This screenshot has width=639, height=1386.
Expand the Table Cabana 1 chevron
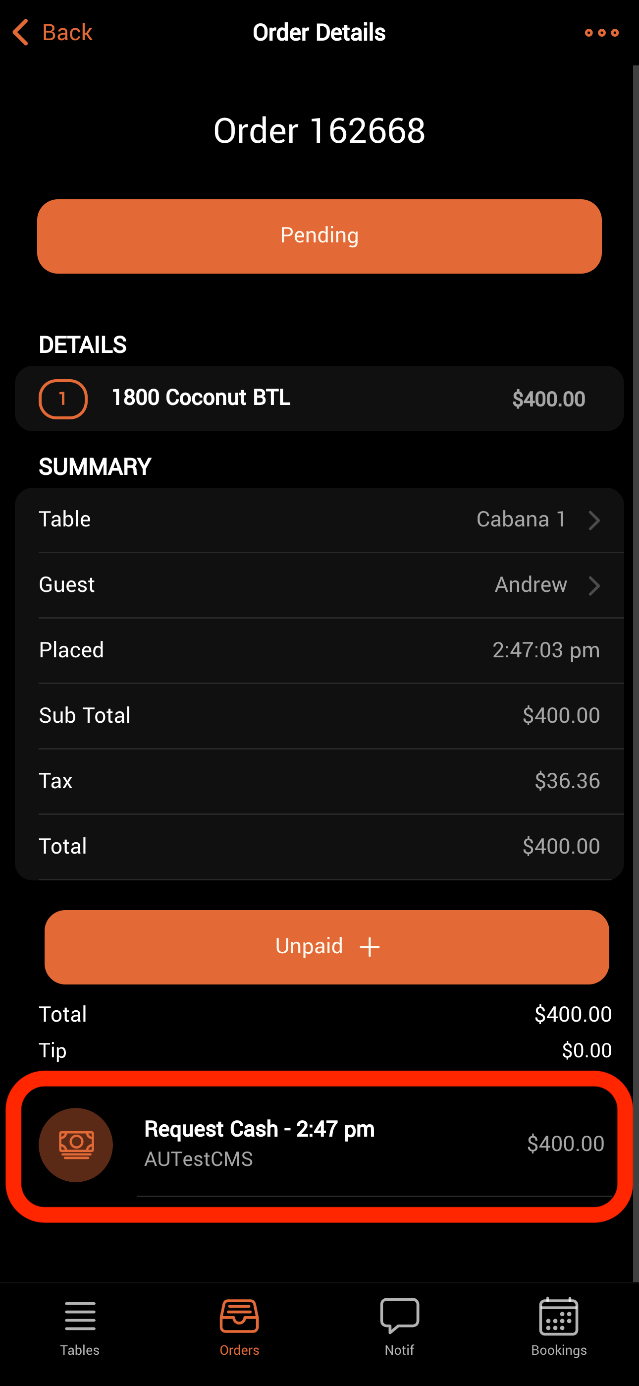[594, 520]
